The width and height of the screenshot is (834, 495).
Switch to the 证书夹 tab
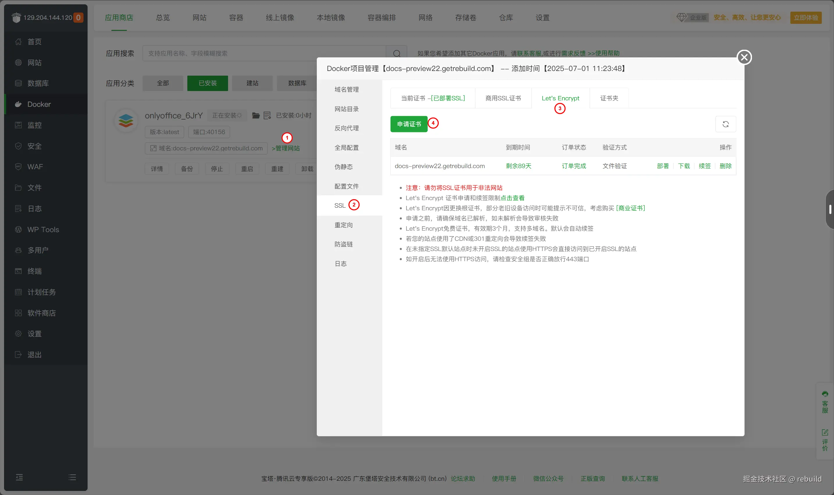coord(609,98)
